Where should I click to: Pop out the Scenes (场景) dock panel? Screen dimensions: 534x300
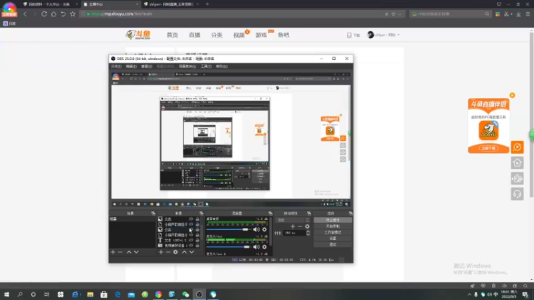[x=153, y=213]
